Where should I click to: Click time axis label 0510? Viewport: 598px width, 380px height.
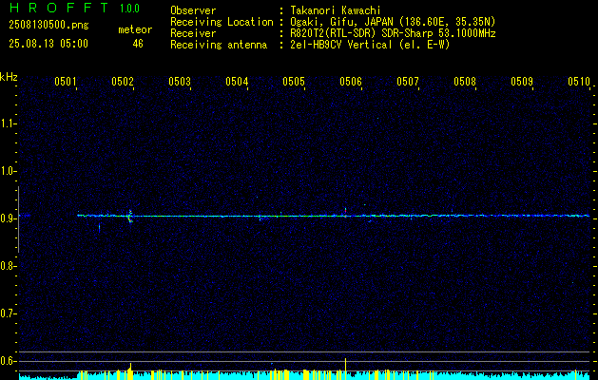[x=579, y=81]
